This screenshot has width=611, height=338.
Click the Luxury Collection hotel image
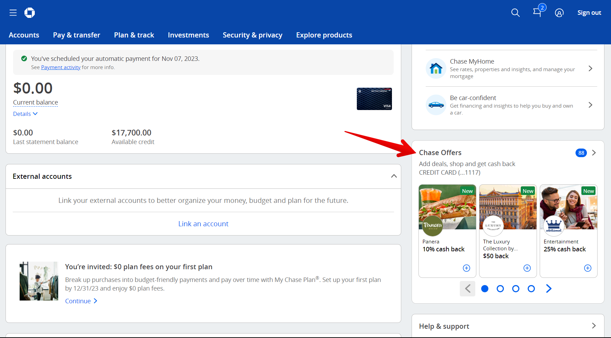pyautogui.click(x=508, y=207)
